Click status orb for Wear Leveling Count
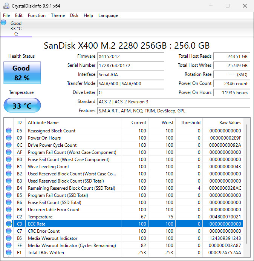The image size is (254, 261). coord(9,166)
